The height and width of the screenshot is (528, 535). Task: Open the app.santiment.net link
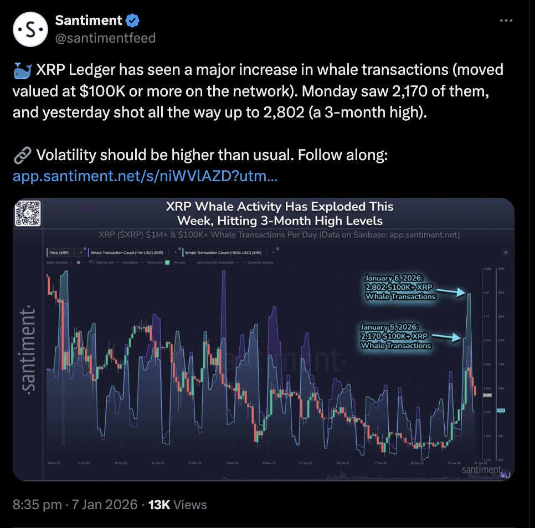tap(144, 176)
